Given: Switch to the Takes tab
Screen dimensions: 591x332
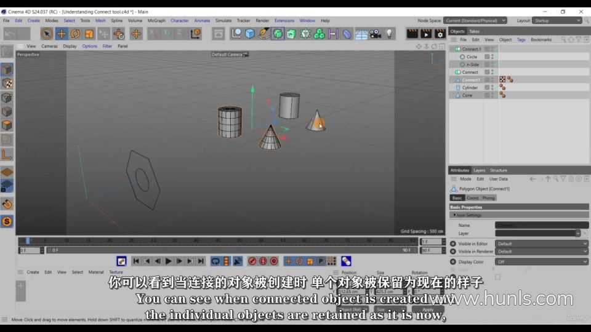Looking at the screenshot, I should click(x=474, y=31).
